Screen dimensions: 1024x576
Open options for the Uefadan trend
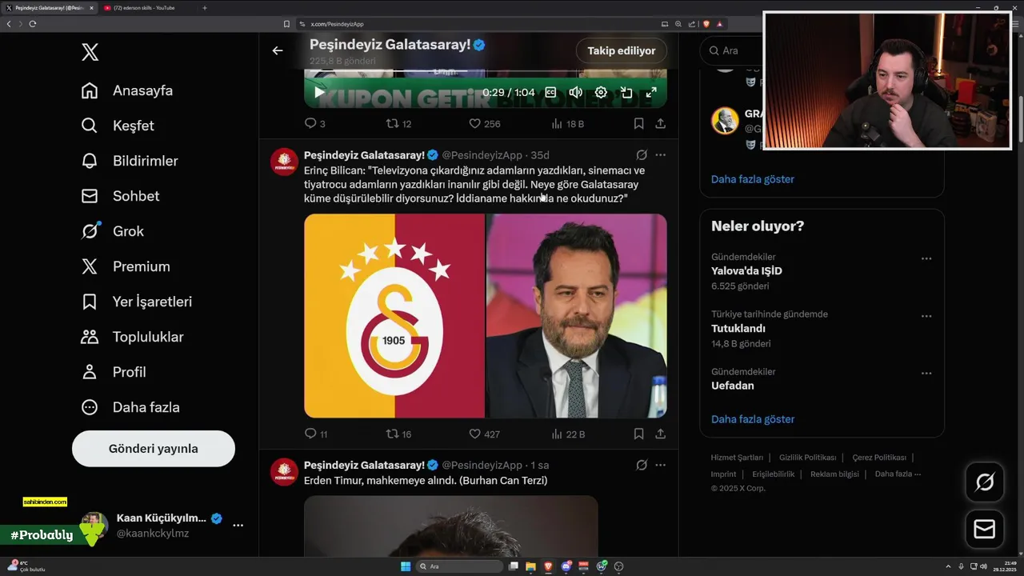tap(926, 374)
